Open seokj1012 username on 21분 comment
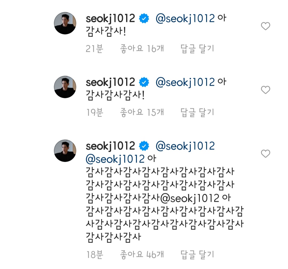The height and width of the screenshot is (269, 288). 110,19
